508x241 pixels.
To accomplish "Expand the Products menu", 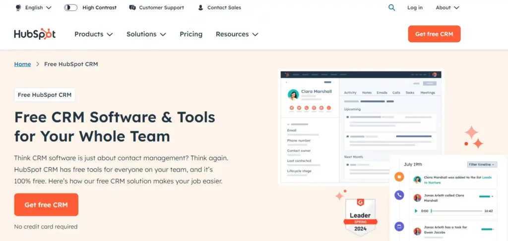I will (x=94, y=34).
